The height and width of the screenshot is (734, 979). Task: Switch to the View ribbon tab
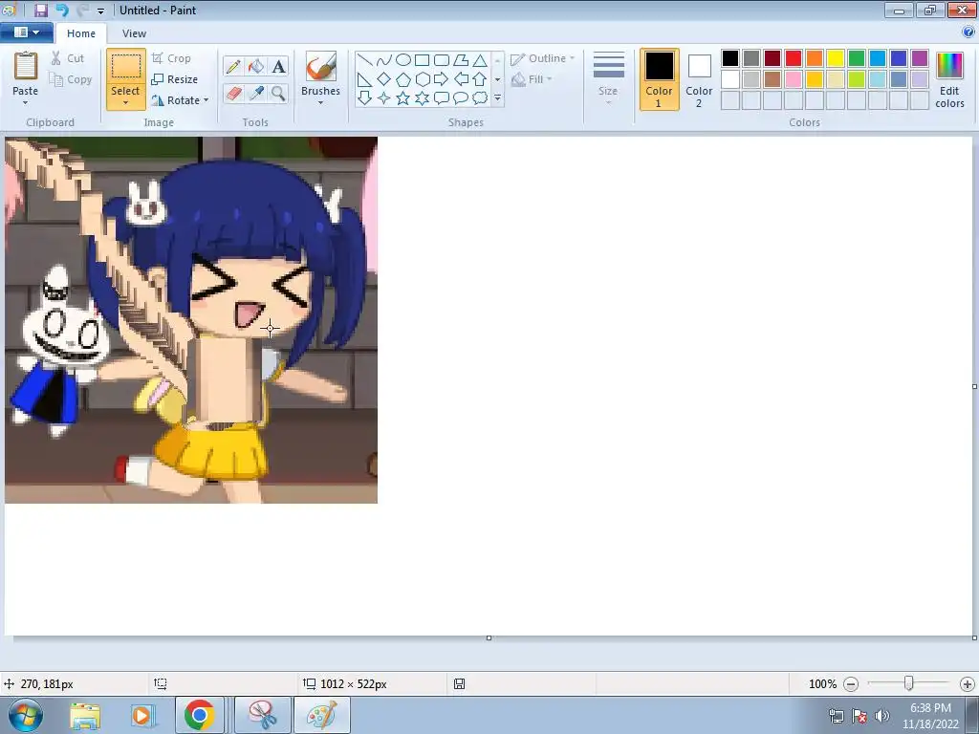point(134,33)
